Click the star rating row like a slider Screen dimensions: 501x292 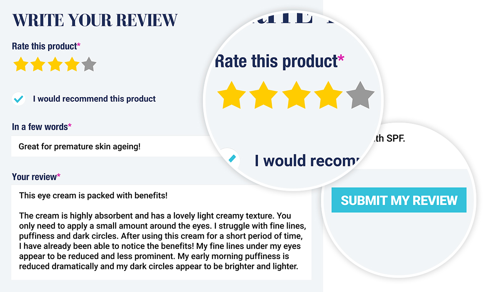(x=55, y=64)
